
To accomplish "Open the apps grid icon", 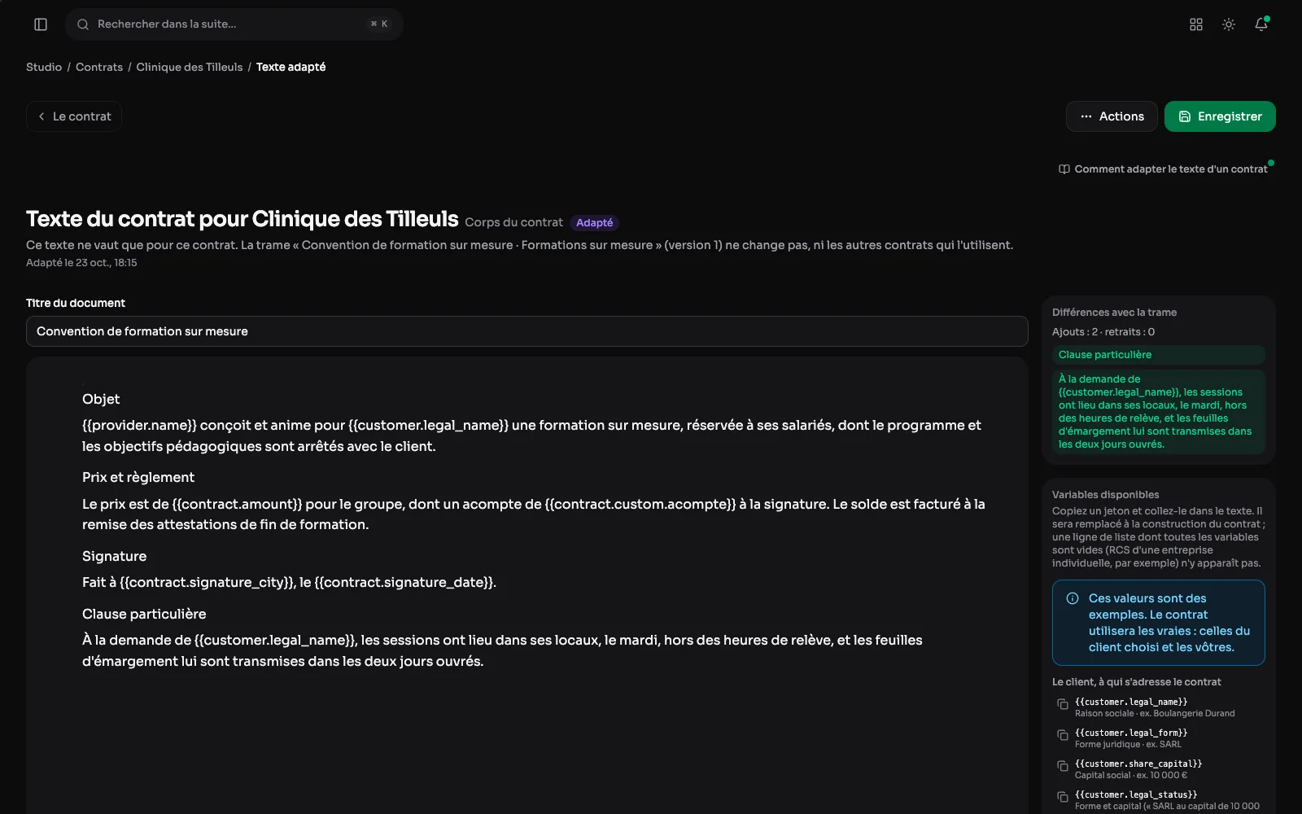I will 1196,24.
